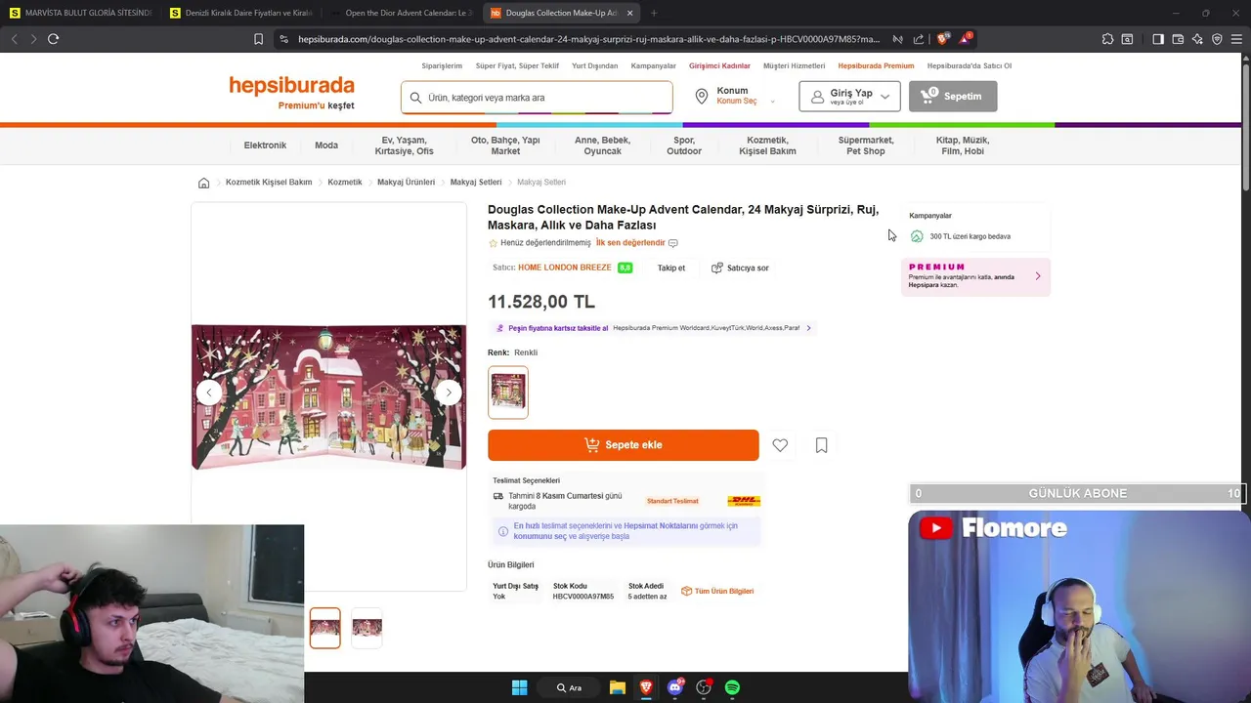Image resolution: width=1251 pixels, height=703 pixels.
Task: Open Spotify from the taskbar
Action: [732, 687]
